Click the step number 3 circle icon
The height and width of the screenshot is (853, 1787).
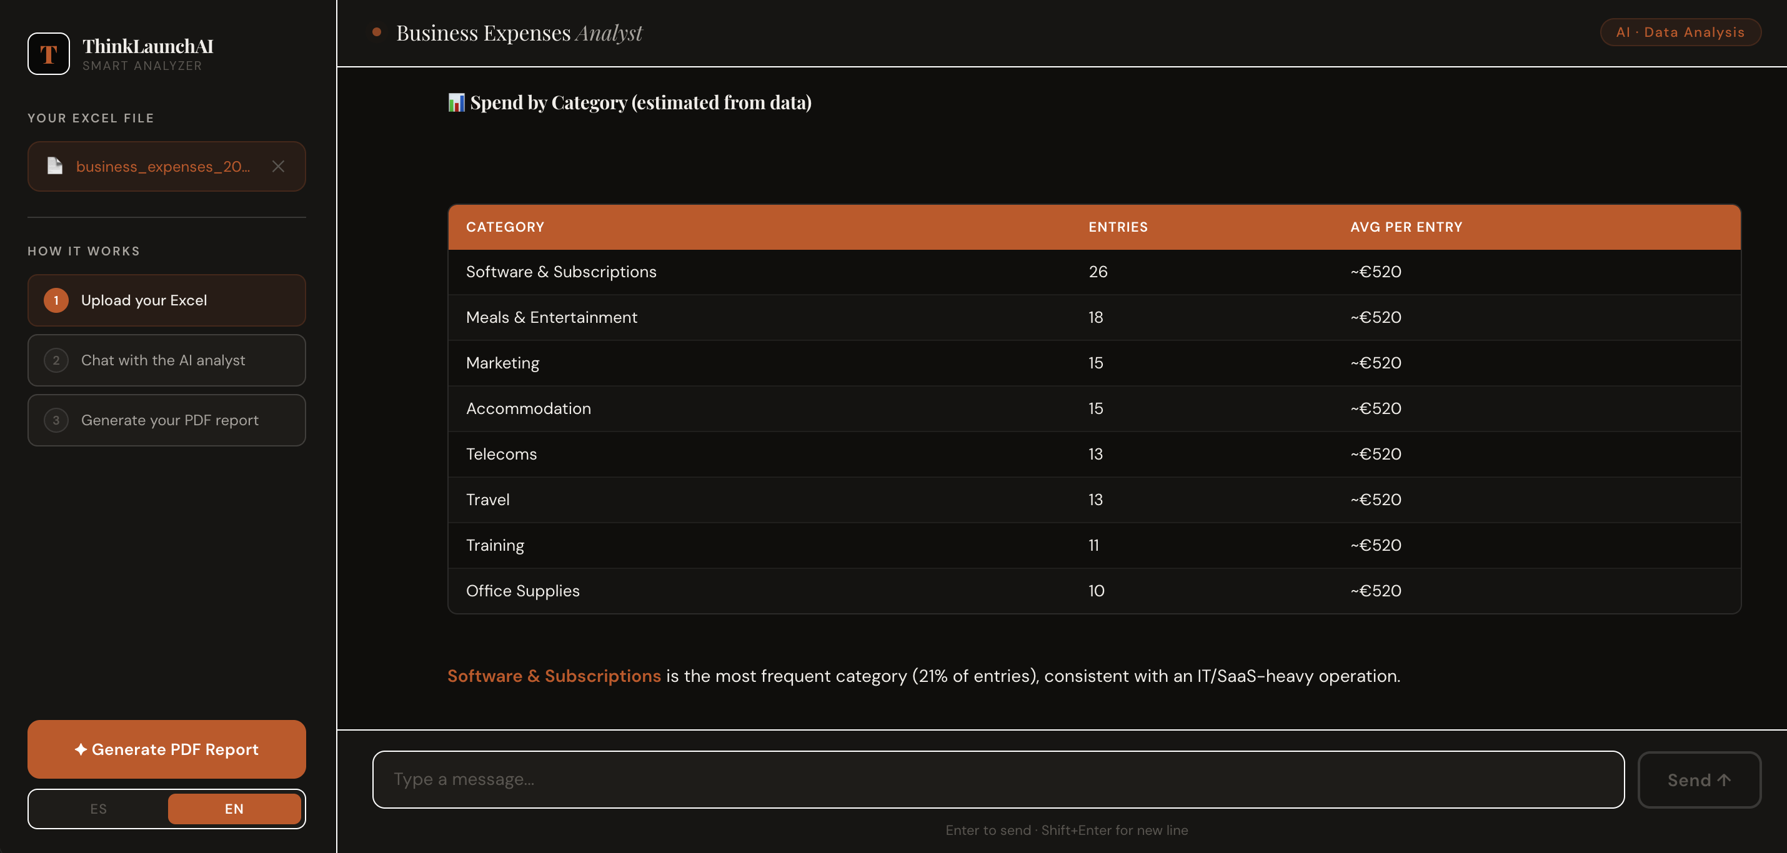tap(56, 420)
